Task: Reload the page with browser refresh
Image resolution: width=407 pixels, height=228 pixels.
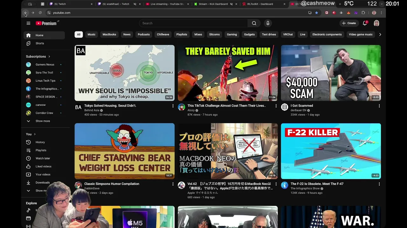Action: pyautogui.click(x=40, y=13)
